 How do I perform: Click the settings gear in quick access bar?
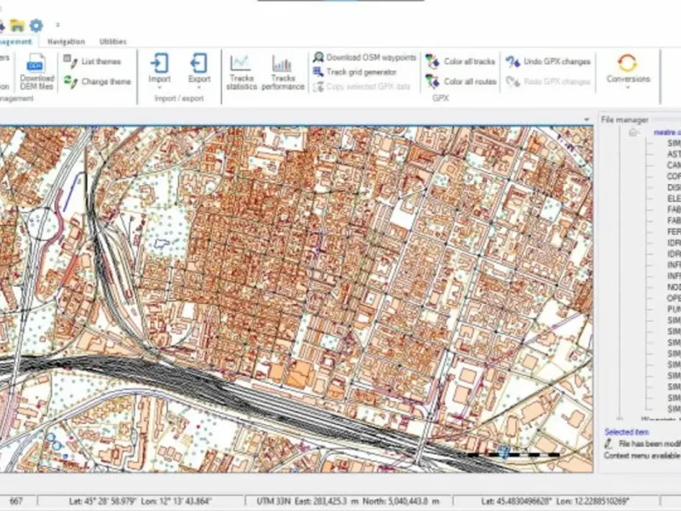36,26
